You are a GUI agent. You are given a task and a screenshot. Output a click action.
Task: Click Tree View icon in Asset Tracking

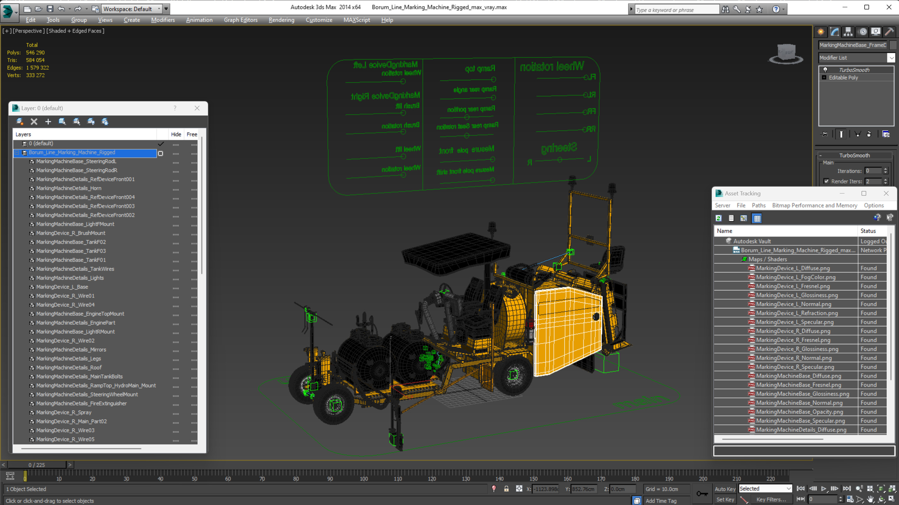[x=744, y=218]
